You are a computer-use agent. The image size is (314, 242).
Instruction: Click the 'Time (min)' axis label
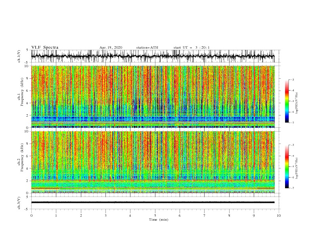tap(159, 219)
